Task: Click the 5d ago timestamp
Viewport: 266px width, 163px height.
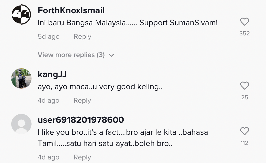Action: (x=49, y=36)
